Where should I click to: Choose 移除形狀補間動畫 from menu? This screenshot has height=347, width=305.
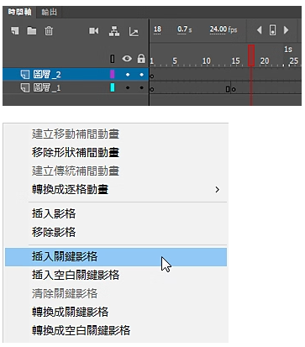click(76, 152)
